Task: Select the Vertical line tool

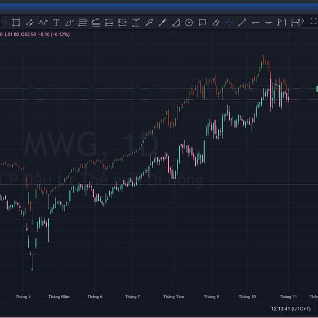Action: click(285, 22)
